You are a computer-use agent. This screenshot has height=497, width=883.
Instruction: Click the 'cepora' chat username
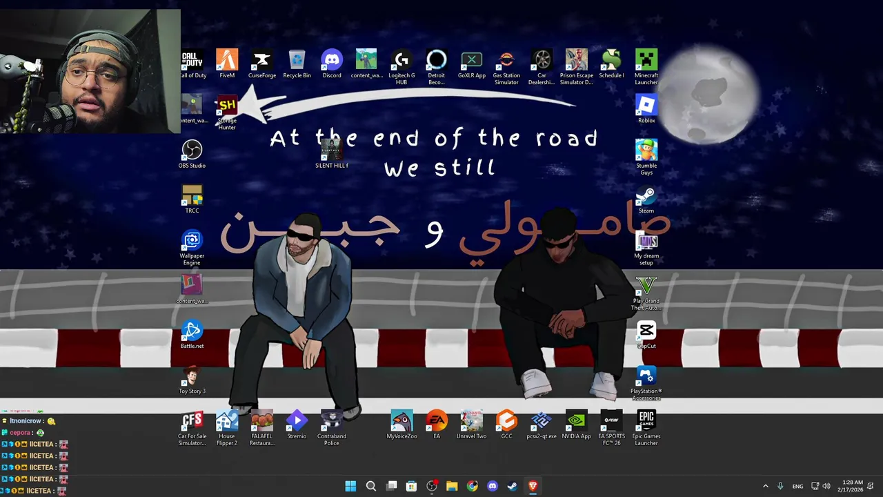coord(20,433)
